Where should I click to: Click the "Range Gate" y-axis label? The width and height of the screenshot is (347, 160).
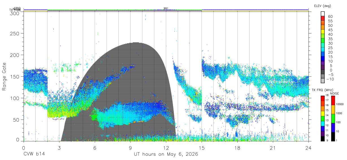pos(4,77)
